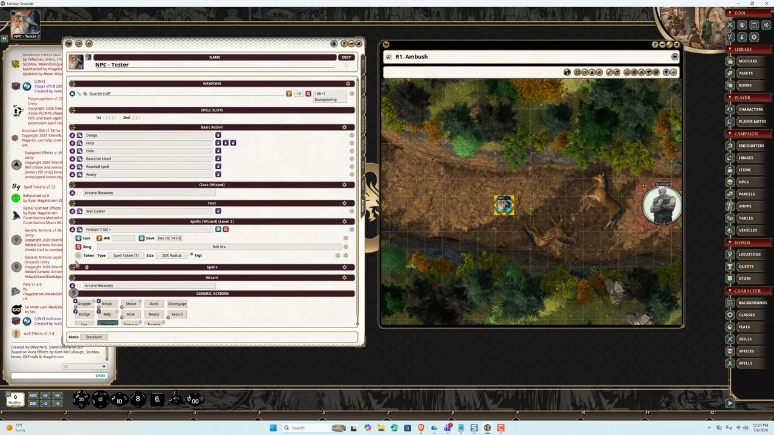Switch to the Actions tab of character sheet

[x=363, y=204]
